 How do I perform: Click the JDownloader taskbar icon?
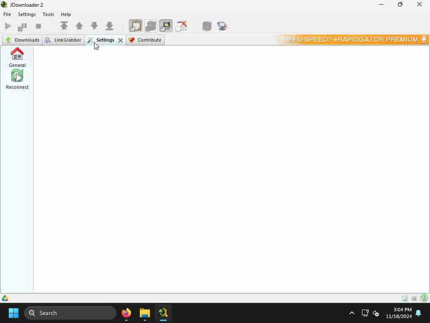(x=163, y=313)
